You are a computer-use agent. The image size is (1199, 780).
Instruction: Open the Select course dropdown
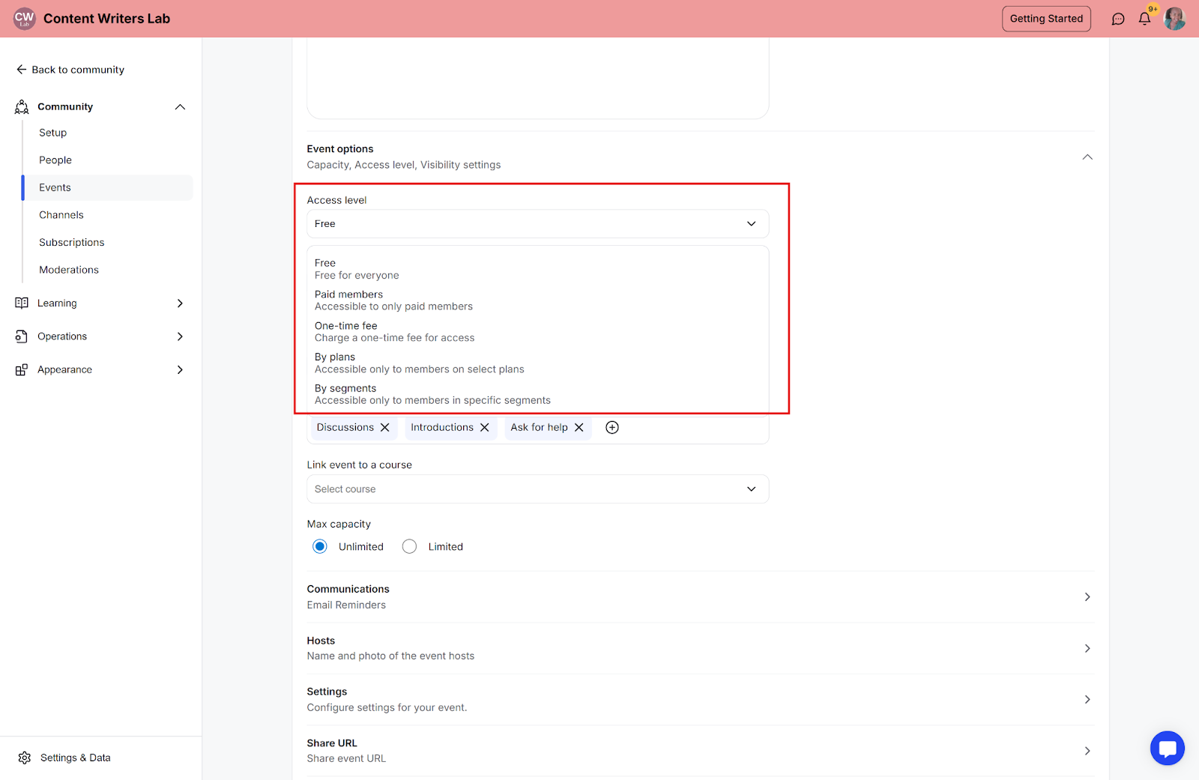point(538,489)
